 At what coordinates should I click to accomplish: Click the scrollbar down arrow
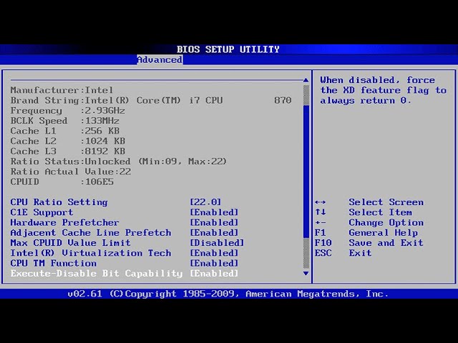click(x=307, y=273)
